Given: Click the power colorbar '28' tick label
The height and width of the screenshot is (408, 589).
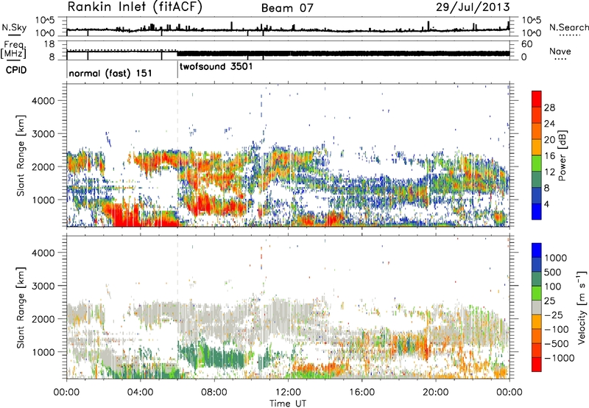Looking at the screenshot, I should click(x=549, y=108).
